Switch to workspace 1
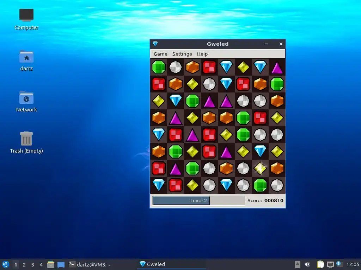Screen dimensions: 361x270 click(x=16, y=265)
